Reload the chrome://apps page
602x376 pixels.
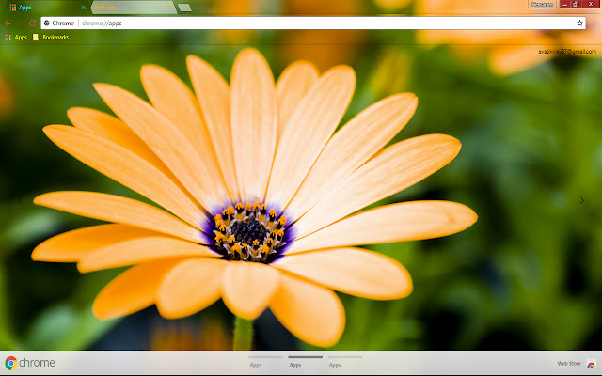(32, 23)
